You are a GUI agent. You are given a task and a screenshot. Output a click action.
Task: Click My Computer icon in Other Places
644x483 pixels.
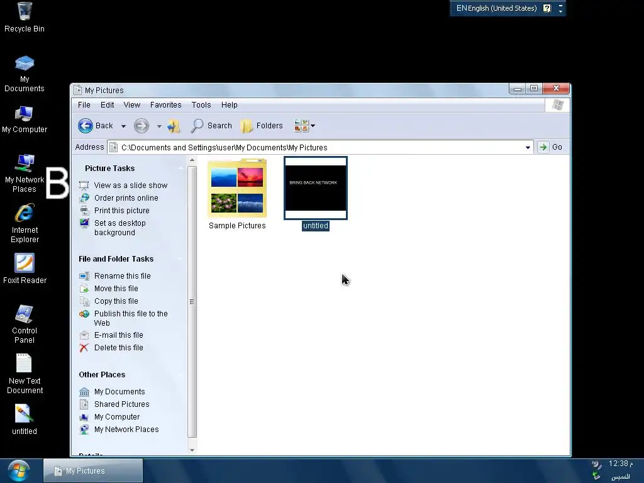(84, 417)
